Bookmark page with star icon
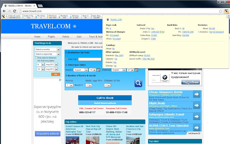 pos(220,11)
